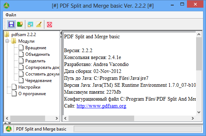Click the page icon beside Разделить
Image resolution: width=206 pixels, height=136 pixels.
(21, 61)
